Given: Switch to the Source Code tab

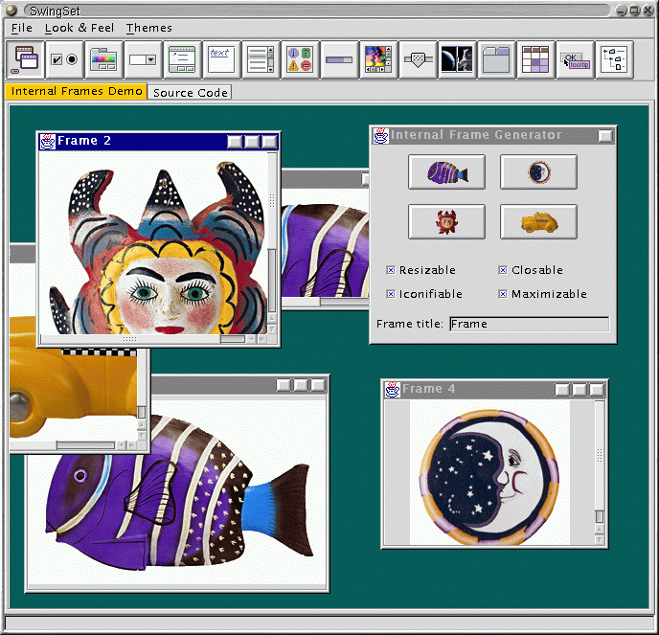Looking at the screenshot, I should pyautogui.click(x=190, y=93).
